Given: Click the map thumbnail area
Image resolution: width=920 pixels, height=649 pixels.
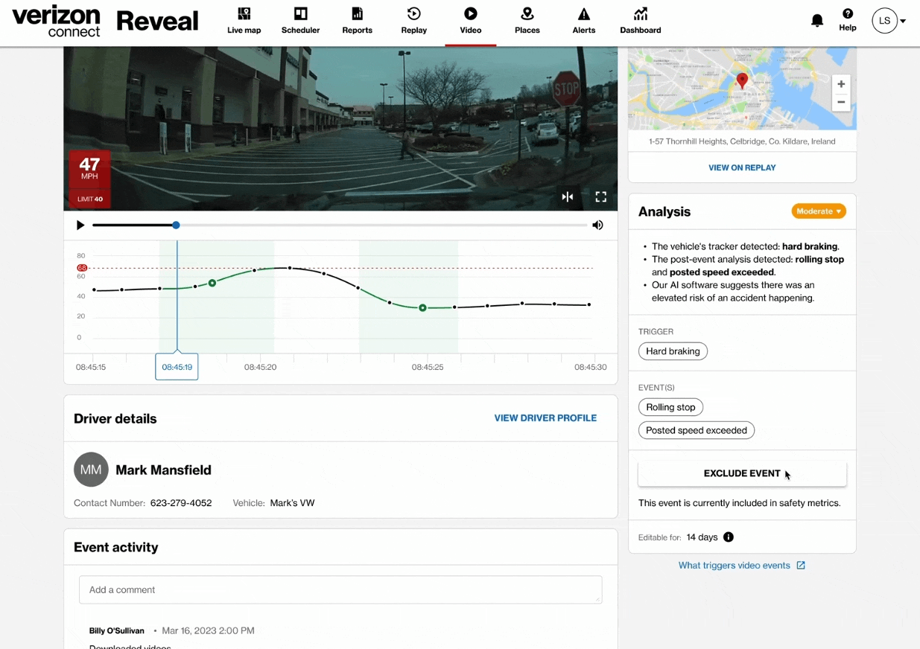Looking at the screenshot, I should pos(742,89).
